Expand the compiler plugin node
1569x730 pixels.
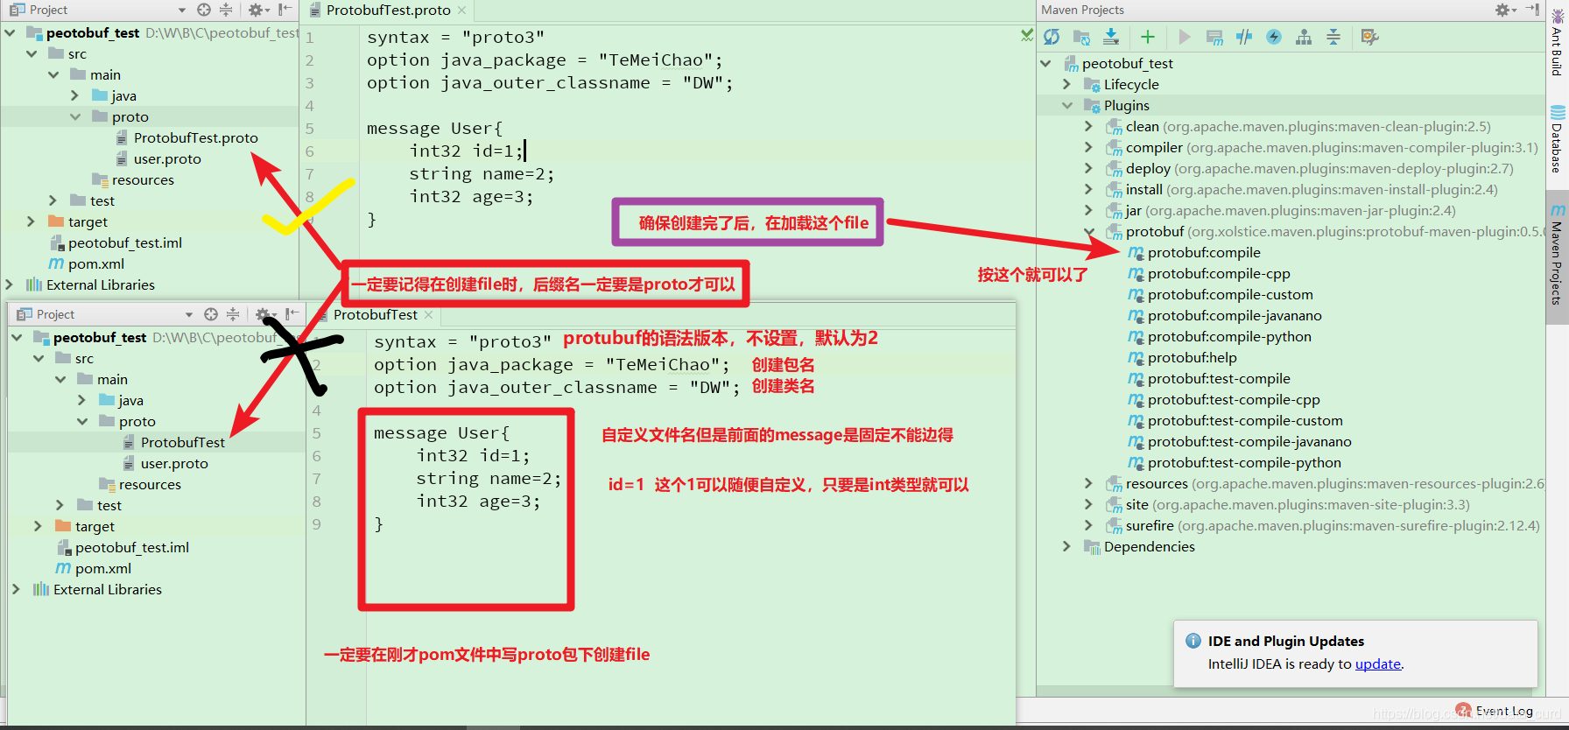1088,148
